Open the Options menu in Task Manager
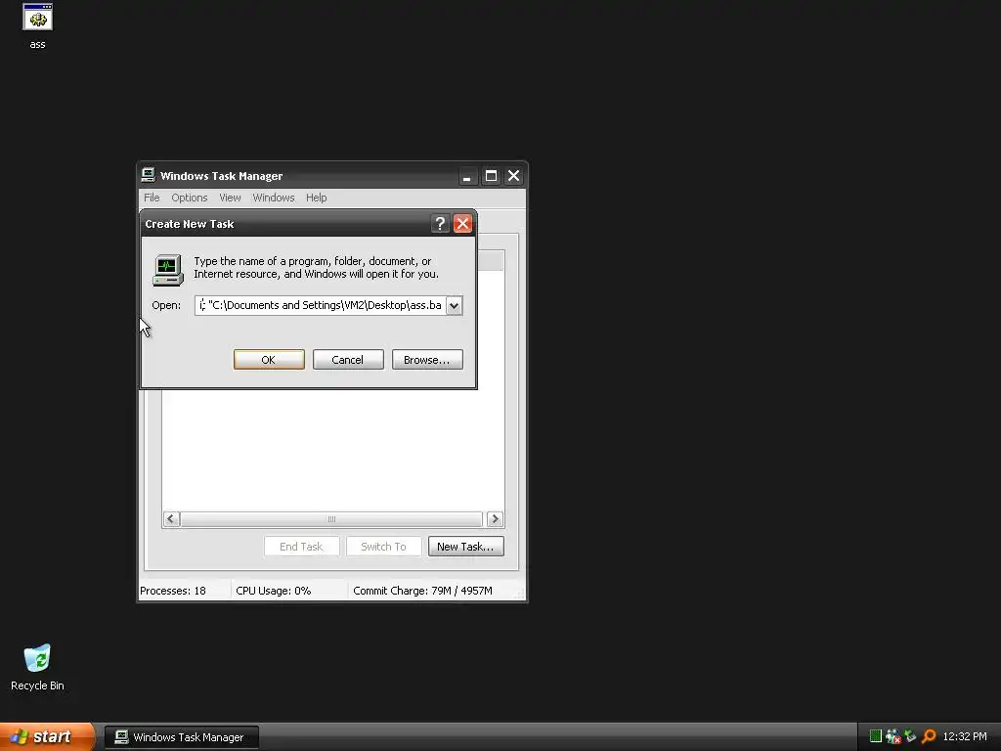 tap(189, 198)
